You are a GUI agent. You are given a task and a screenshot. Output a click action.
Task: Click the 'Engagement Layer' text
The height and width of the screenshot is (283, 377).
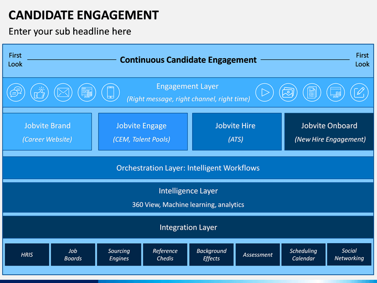[187, 86]
